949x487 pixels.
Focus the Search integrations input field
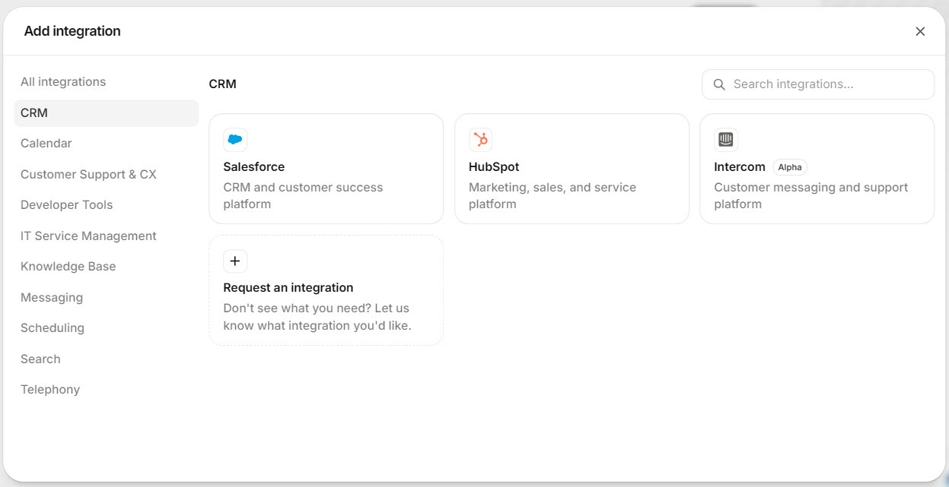pos(817,84)
